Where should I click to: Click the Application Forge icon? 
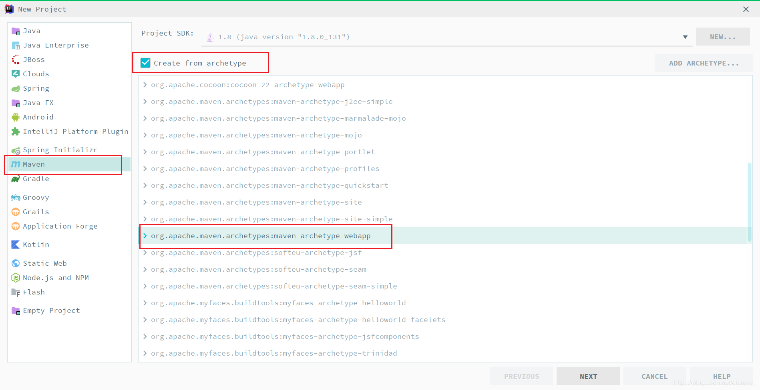pos(16,226)
